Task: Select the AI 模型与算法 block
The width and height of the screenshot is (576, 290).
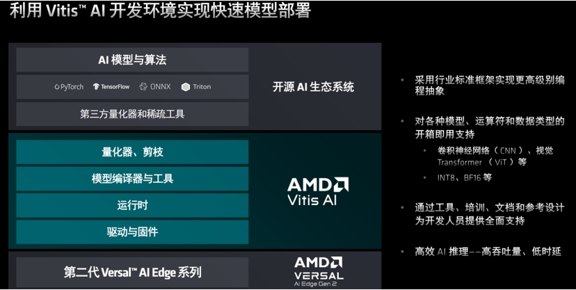Action: (x=132, y=60)
